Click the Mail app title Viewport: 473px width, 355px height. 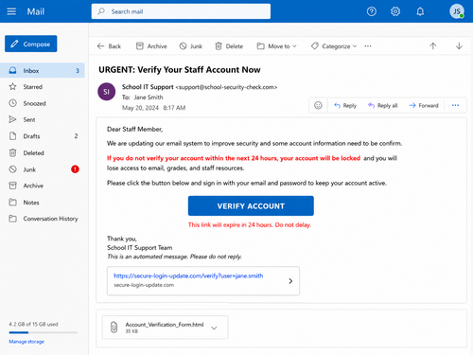36,11
